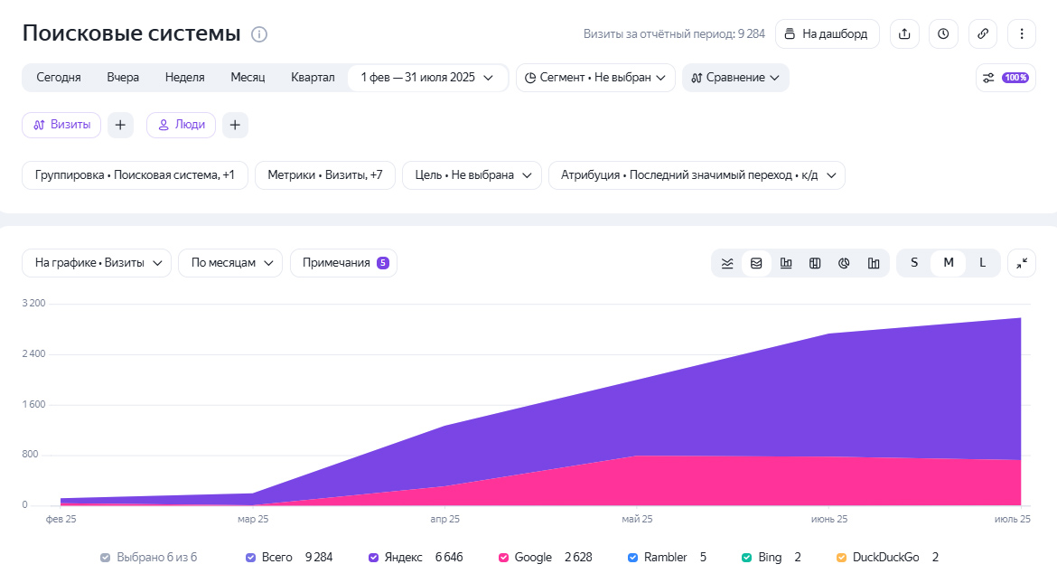This screenshot has width=1057, height=583.
Task: Toggle the 'Выбрано 6 из 6' checkbox
Action: [x=105, y=558]
